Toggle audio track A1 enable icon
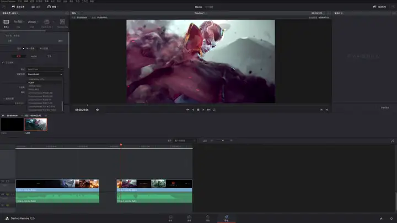This screenshot has width=397, height=223. pyautogui.click(x=8, y=194)
